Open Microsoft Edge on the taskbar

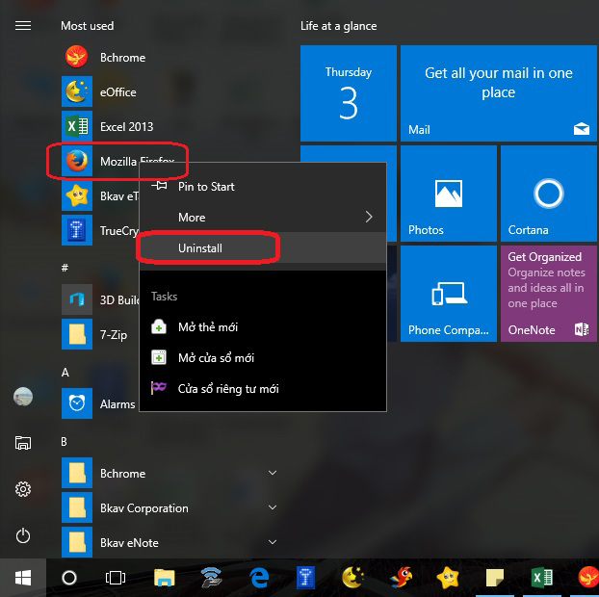[259, 578]
